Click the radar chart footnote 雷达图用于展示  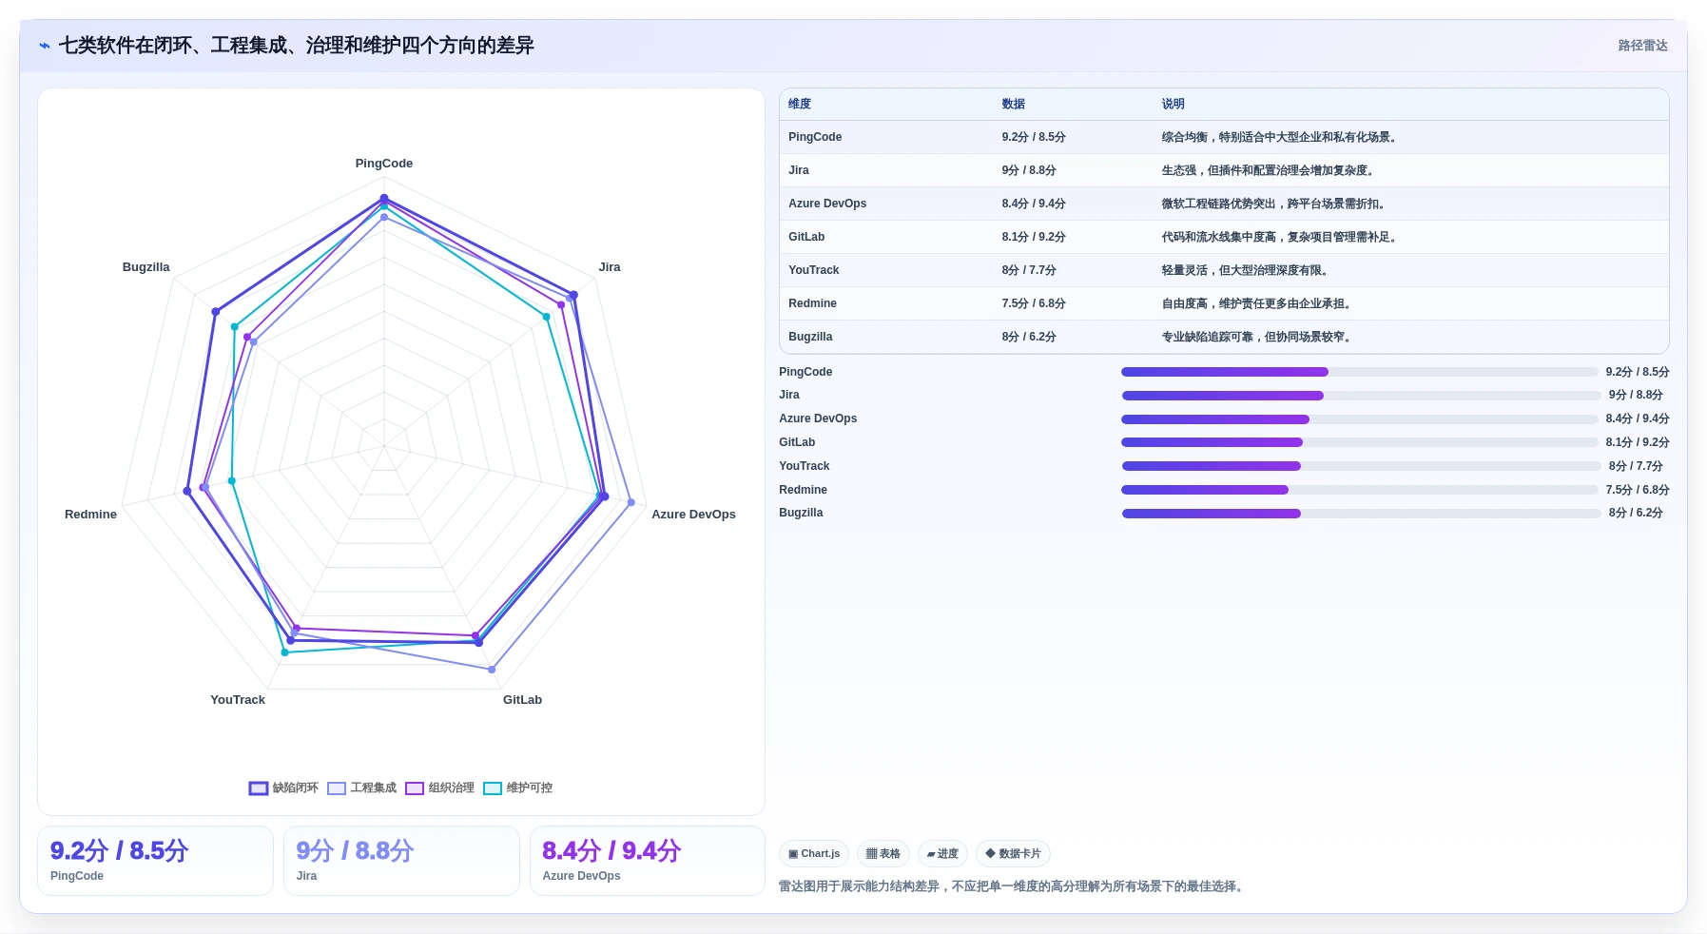tap(1014, 886)
